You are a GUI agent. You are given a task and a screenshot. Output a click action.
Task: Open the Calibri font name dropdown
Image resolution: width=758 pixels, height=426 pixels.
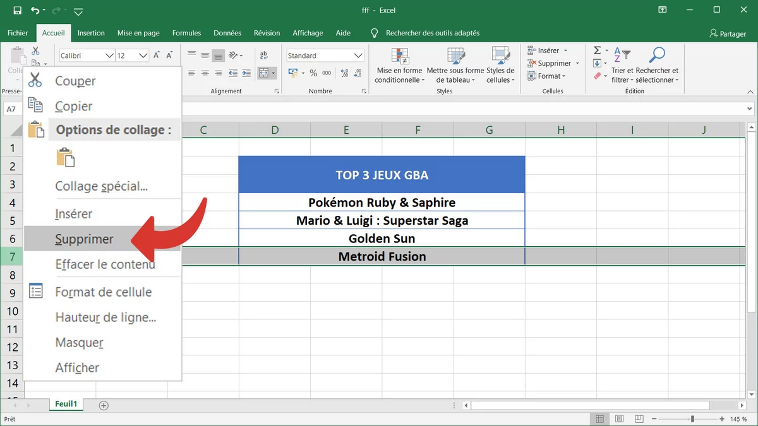[x=109, y=56]
